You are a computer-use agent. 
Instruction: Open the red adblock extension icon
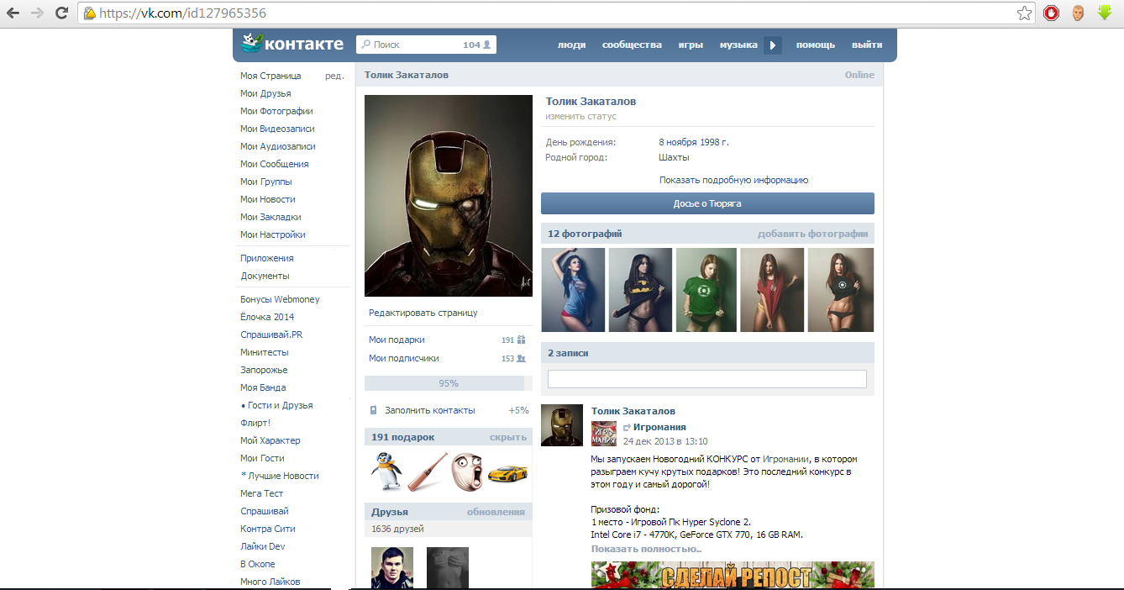(1051, 13)
